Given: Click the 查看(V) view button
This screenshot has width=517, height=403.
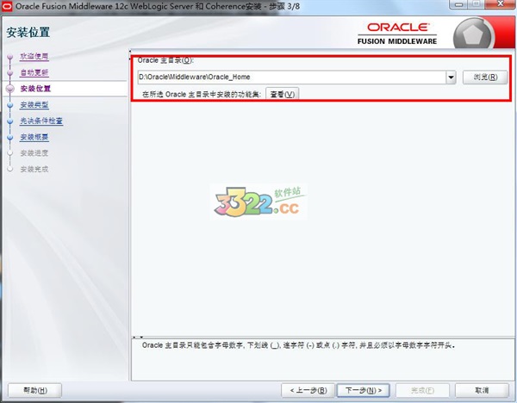Looking at the screenshot, I should coord(283,94).
